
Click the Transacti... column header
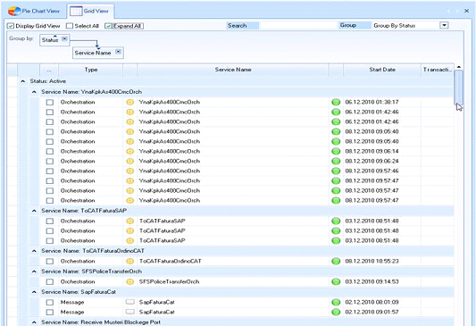pyautogui.click(x=438, y=70)
